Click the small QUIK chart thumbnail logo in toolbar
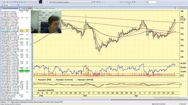The width and height of the screenshot is (188, 105). tap(41, 2)
